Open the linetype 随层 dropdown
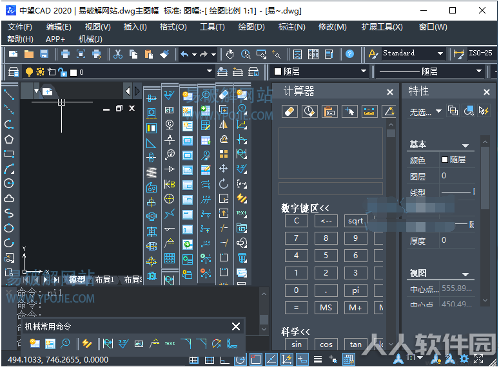The height and width of the screenshot is (367, 499). click(x=478, y=71)
